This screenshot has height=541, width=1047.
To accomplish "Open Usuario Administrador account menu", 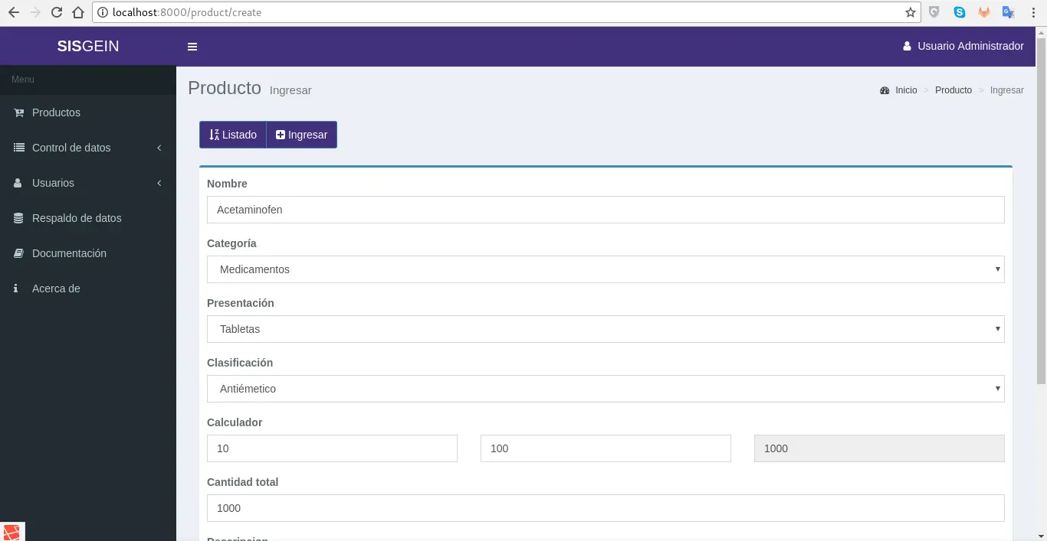I will [963, 46].
